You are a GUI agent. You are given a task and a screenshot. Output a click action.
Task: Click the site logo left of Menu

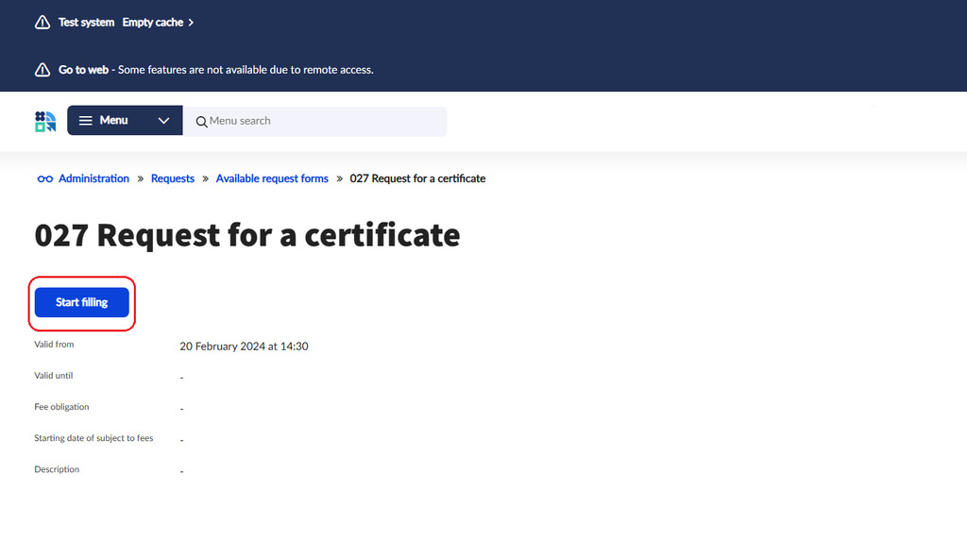coord(45,121)
